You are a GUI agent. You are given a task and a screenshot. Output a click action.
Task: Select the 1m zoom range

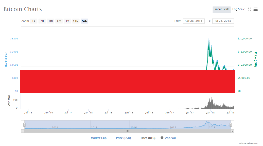[x=51, y=21]
